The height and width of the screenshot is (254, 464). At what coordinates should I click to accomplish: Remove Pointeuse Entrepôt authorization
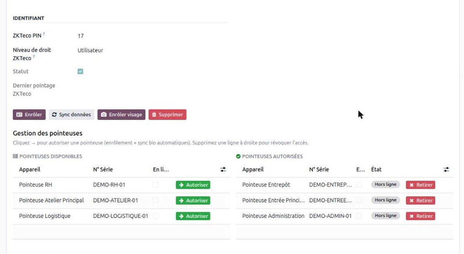pyautogui.click(x=421, y=185)
